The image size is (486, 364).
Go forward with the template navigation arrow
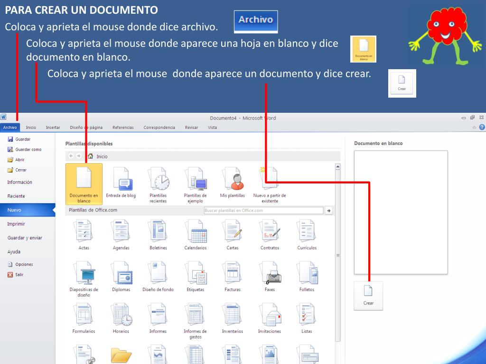pos(79,156)
